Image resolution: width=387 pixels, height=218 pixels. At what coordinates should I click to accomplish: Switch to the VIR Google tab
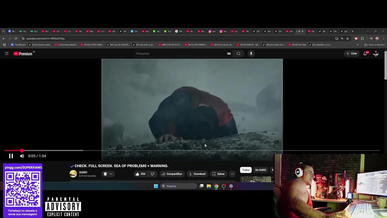coord(179,31)
